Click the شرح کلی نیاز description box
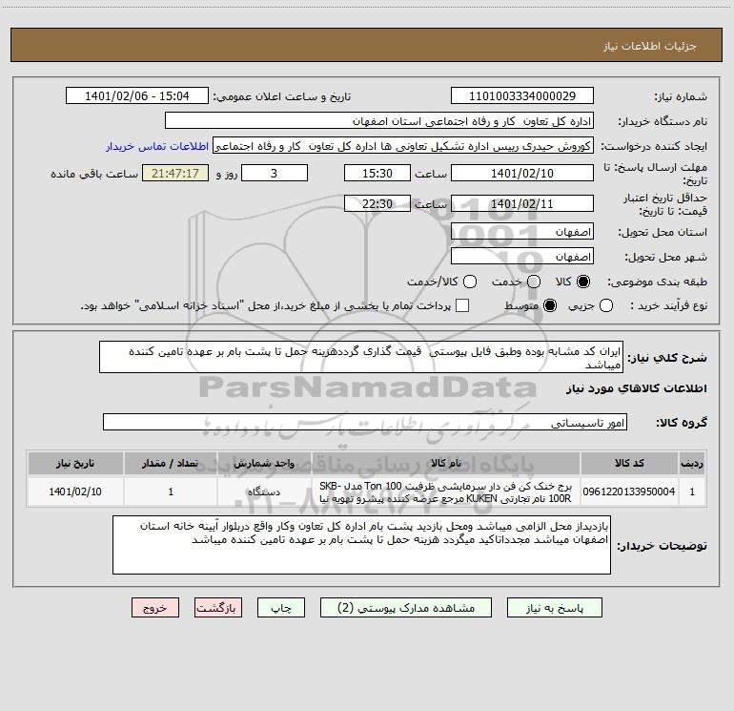The height and width of the screenshot is (711, 734). (361, 357)
